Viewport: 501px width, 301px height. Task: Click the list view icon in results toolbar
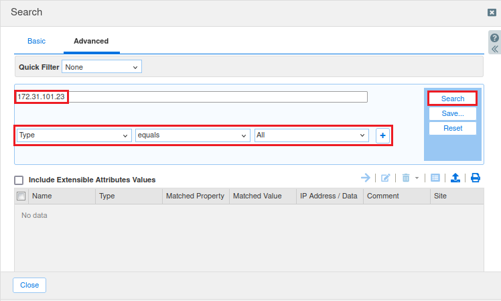435,178
